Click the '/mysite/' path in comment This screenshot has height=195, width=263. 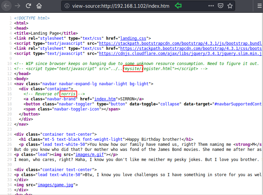click(133, 69)
